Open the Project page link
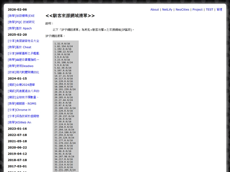Screen dimensions: 230x172 pos(197,9)
